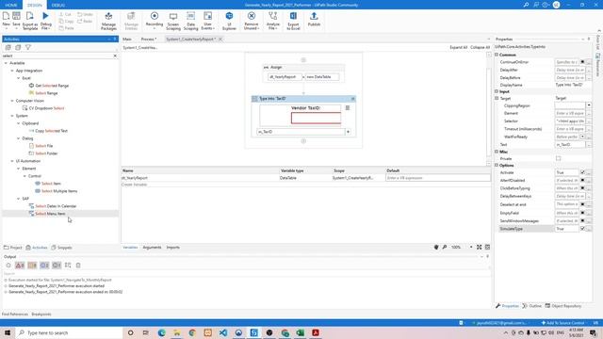The image size is (603, 339).
Task: Open the ClippingRegion dropdown arrow
Action: tap(588, 105)
